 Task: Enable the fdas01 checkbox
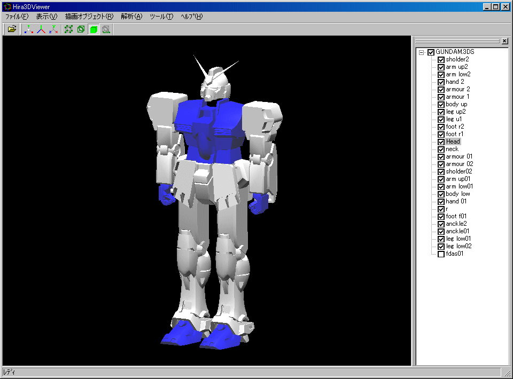(x=441, y=254)
